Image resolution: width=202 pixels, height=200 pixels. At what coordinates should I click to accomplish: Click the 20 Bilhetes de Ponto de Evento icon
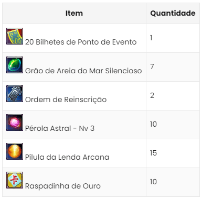pyautogui.click(x=15, y=36)
